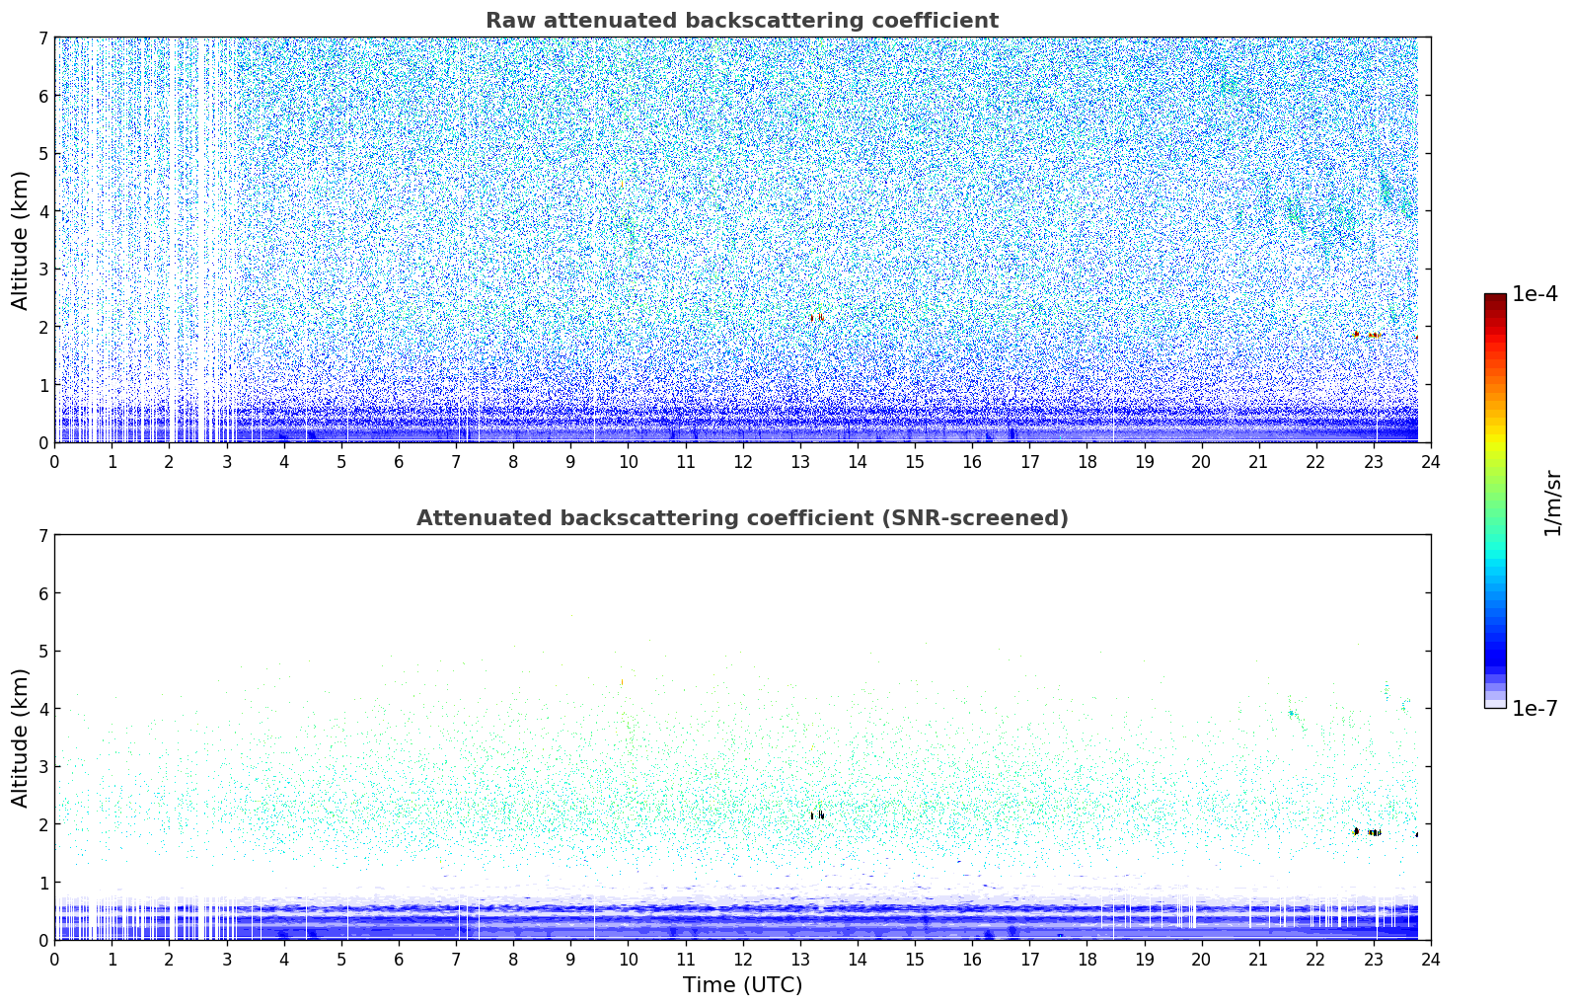Click altitude 7 tick label on upper plot
The height and width of the screenshot is (1007, 1574).
(x=43, y=38)
